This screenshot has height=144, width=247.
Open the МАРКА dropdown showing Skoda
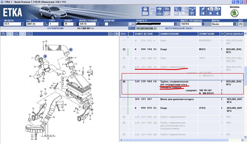[x=235, y=24]
